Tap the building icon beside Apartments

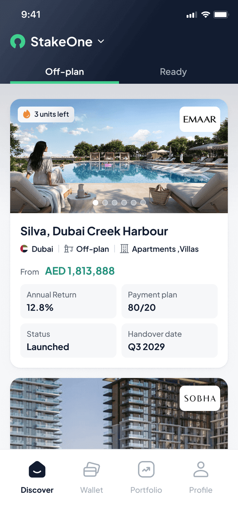pos(124,249)
